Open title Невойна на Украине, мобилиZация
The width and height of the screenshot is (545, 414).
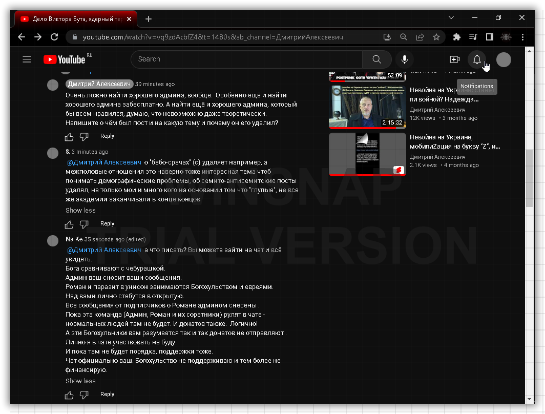tap(455, 142)
